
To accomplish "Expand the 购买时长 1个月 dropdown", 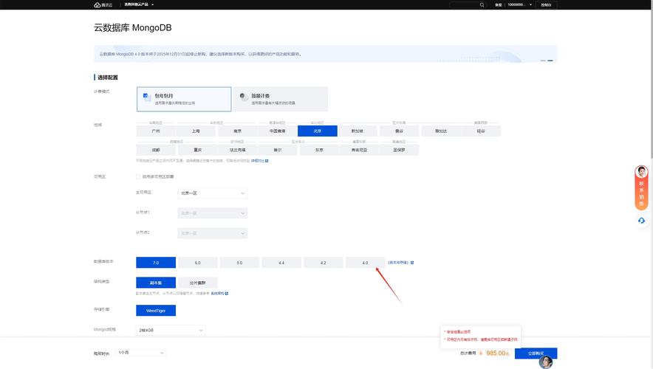I will [x=140, y=354].
